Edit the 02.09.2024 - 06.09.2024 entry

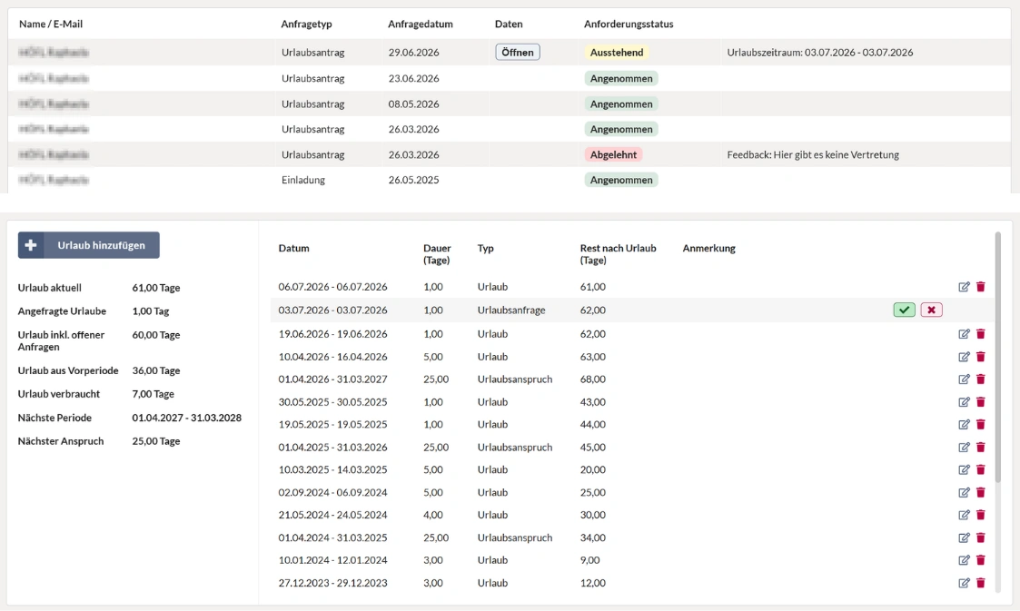pos(964,492)
